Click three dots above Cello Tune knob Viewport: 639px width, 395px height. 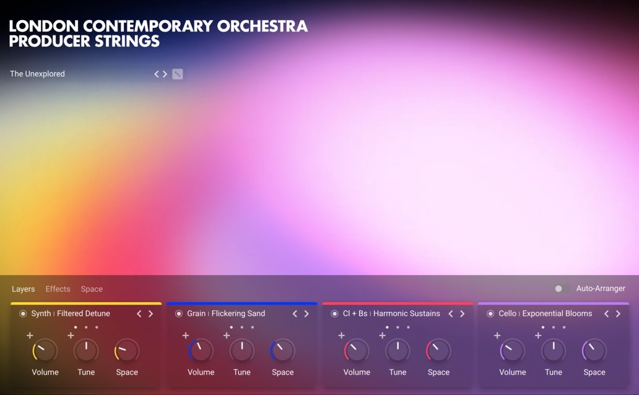[x=554, y=328]
